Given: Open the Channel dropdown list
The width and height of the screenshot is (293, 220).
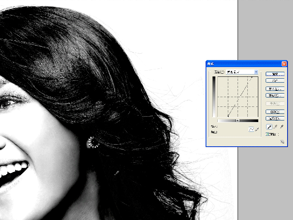Looking at the screenshot, I should point(256,72).
